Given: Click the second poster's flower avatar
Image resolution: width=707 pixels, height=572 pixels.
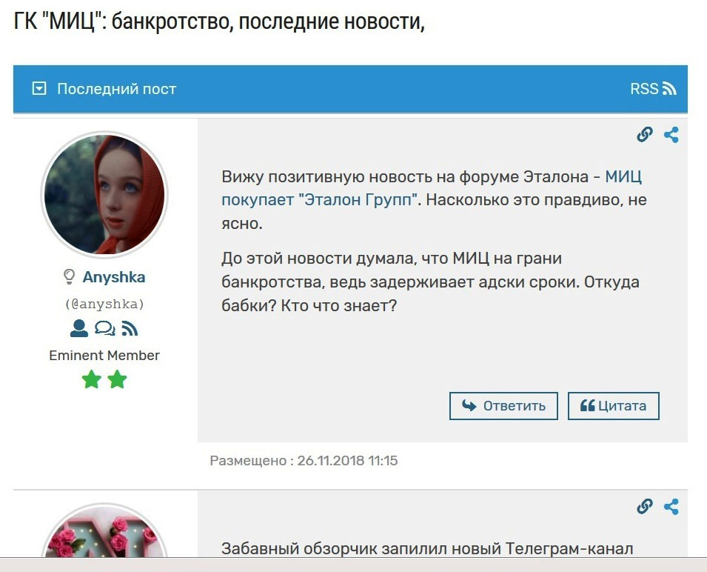Looking at the screenshot, I should point(104,531).
